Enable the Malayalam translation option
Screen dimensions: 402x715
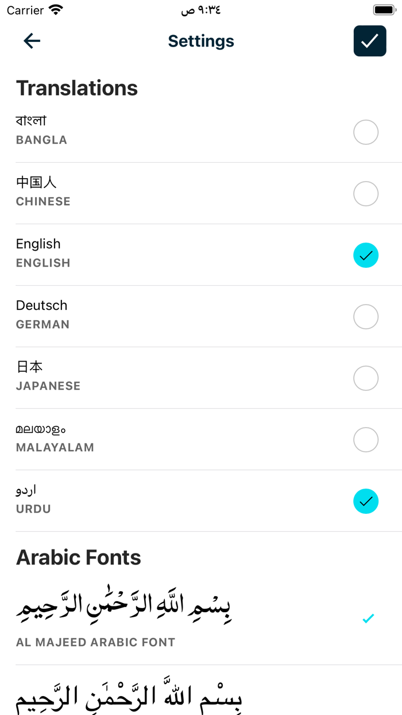click(366, 440)
